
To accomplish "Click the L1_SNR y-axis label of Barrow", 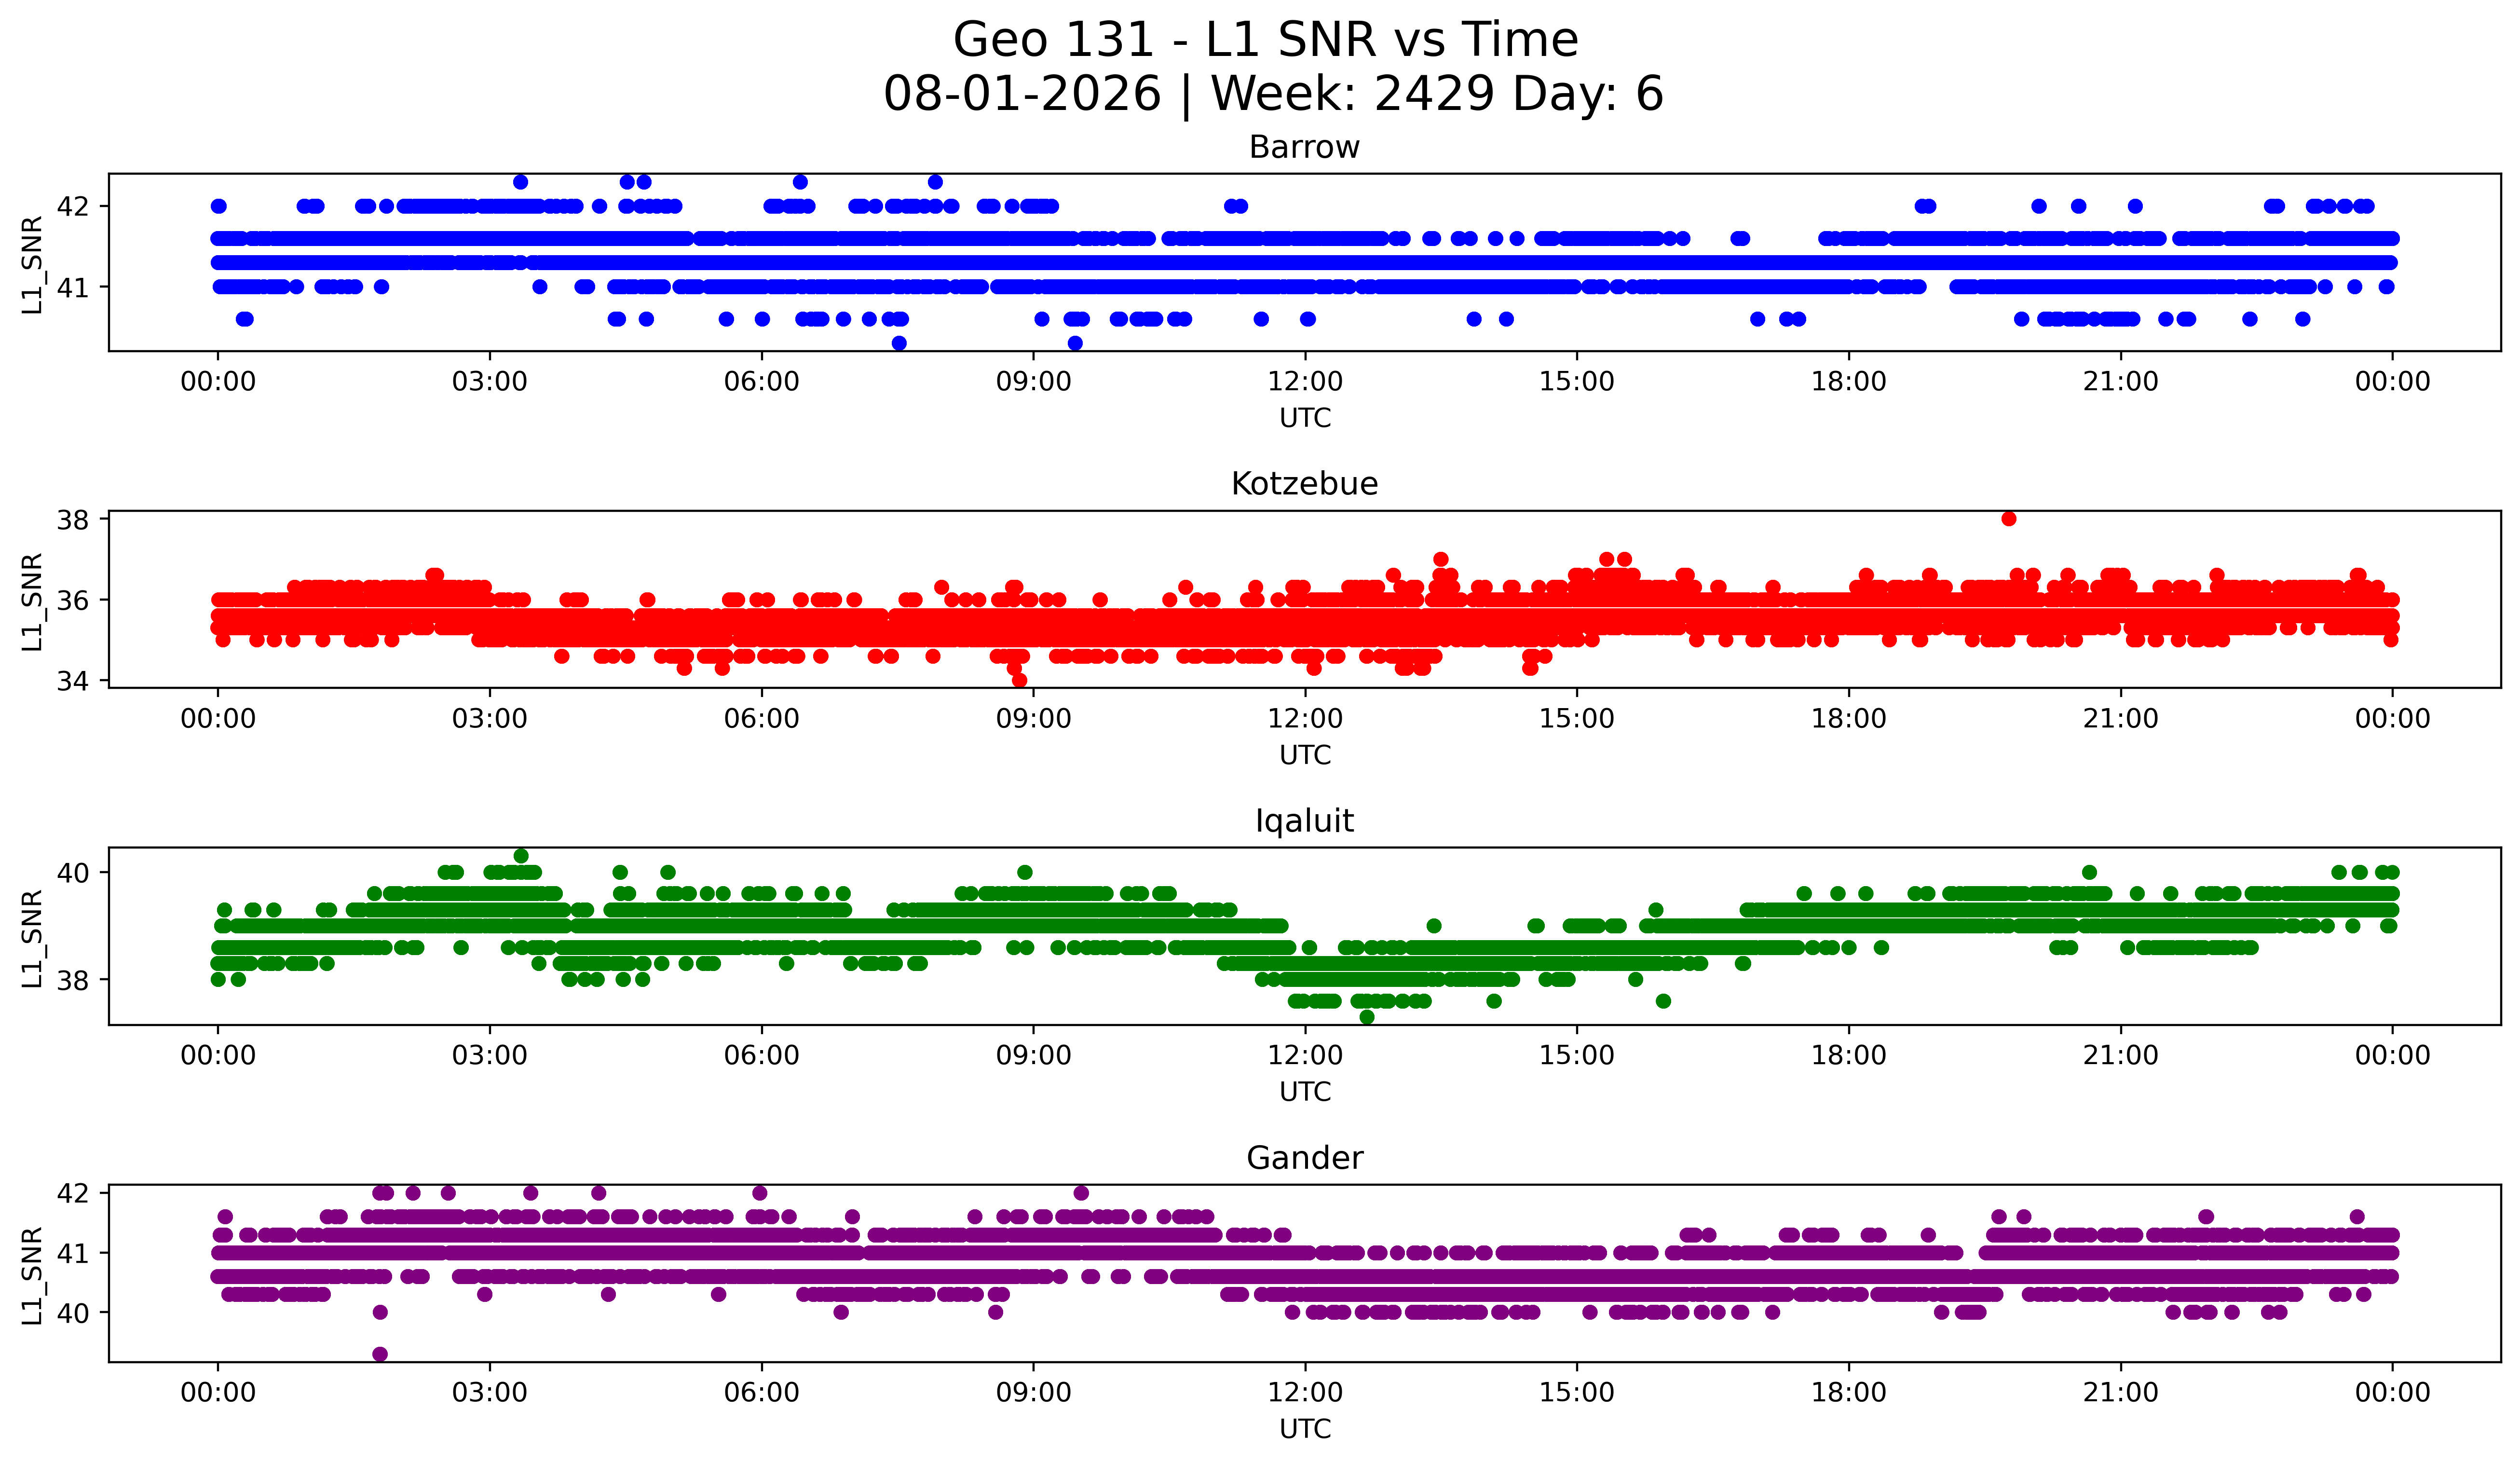I will [x=33, y=264].
